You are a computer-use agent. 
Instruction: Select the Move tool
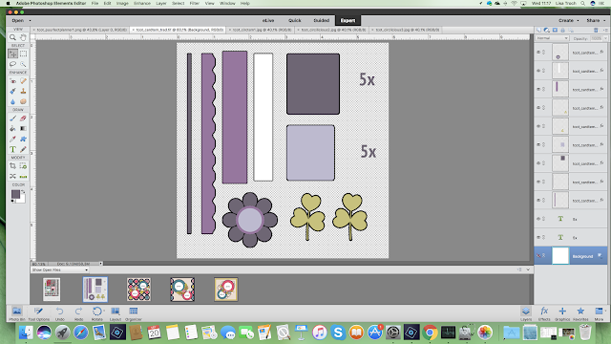(12, 54)
